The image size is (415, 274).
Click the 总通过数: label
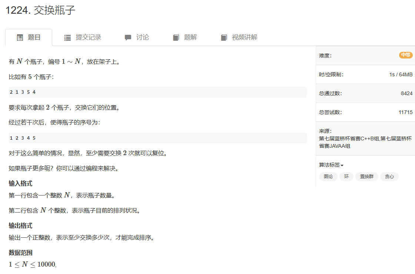[330, 93]
